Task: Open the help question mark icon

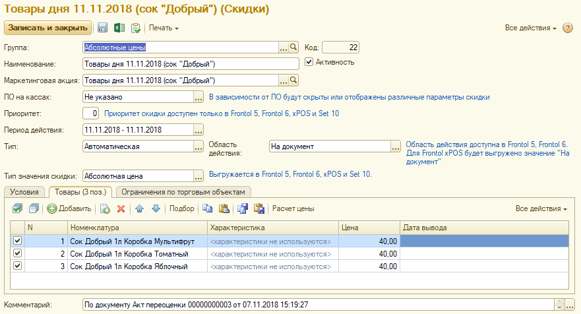Action: coord(567,28)
